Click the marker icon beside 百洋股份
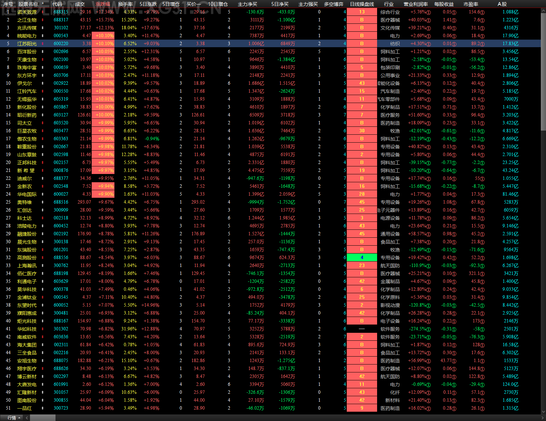Screen dimensions: 546x421 point(43,52)
